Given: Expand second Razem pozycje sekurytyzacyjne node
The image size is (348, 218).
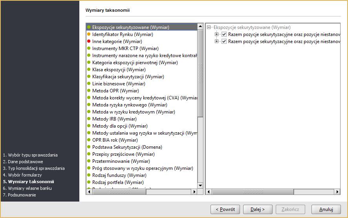Looking at the screenshot, I should pos(216,41).
